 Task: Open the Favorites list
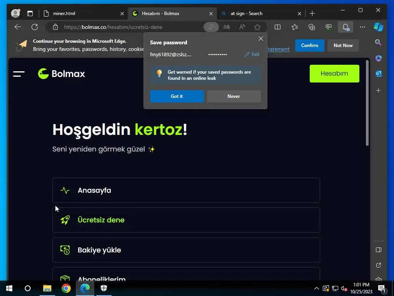tap(294, 27)
